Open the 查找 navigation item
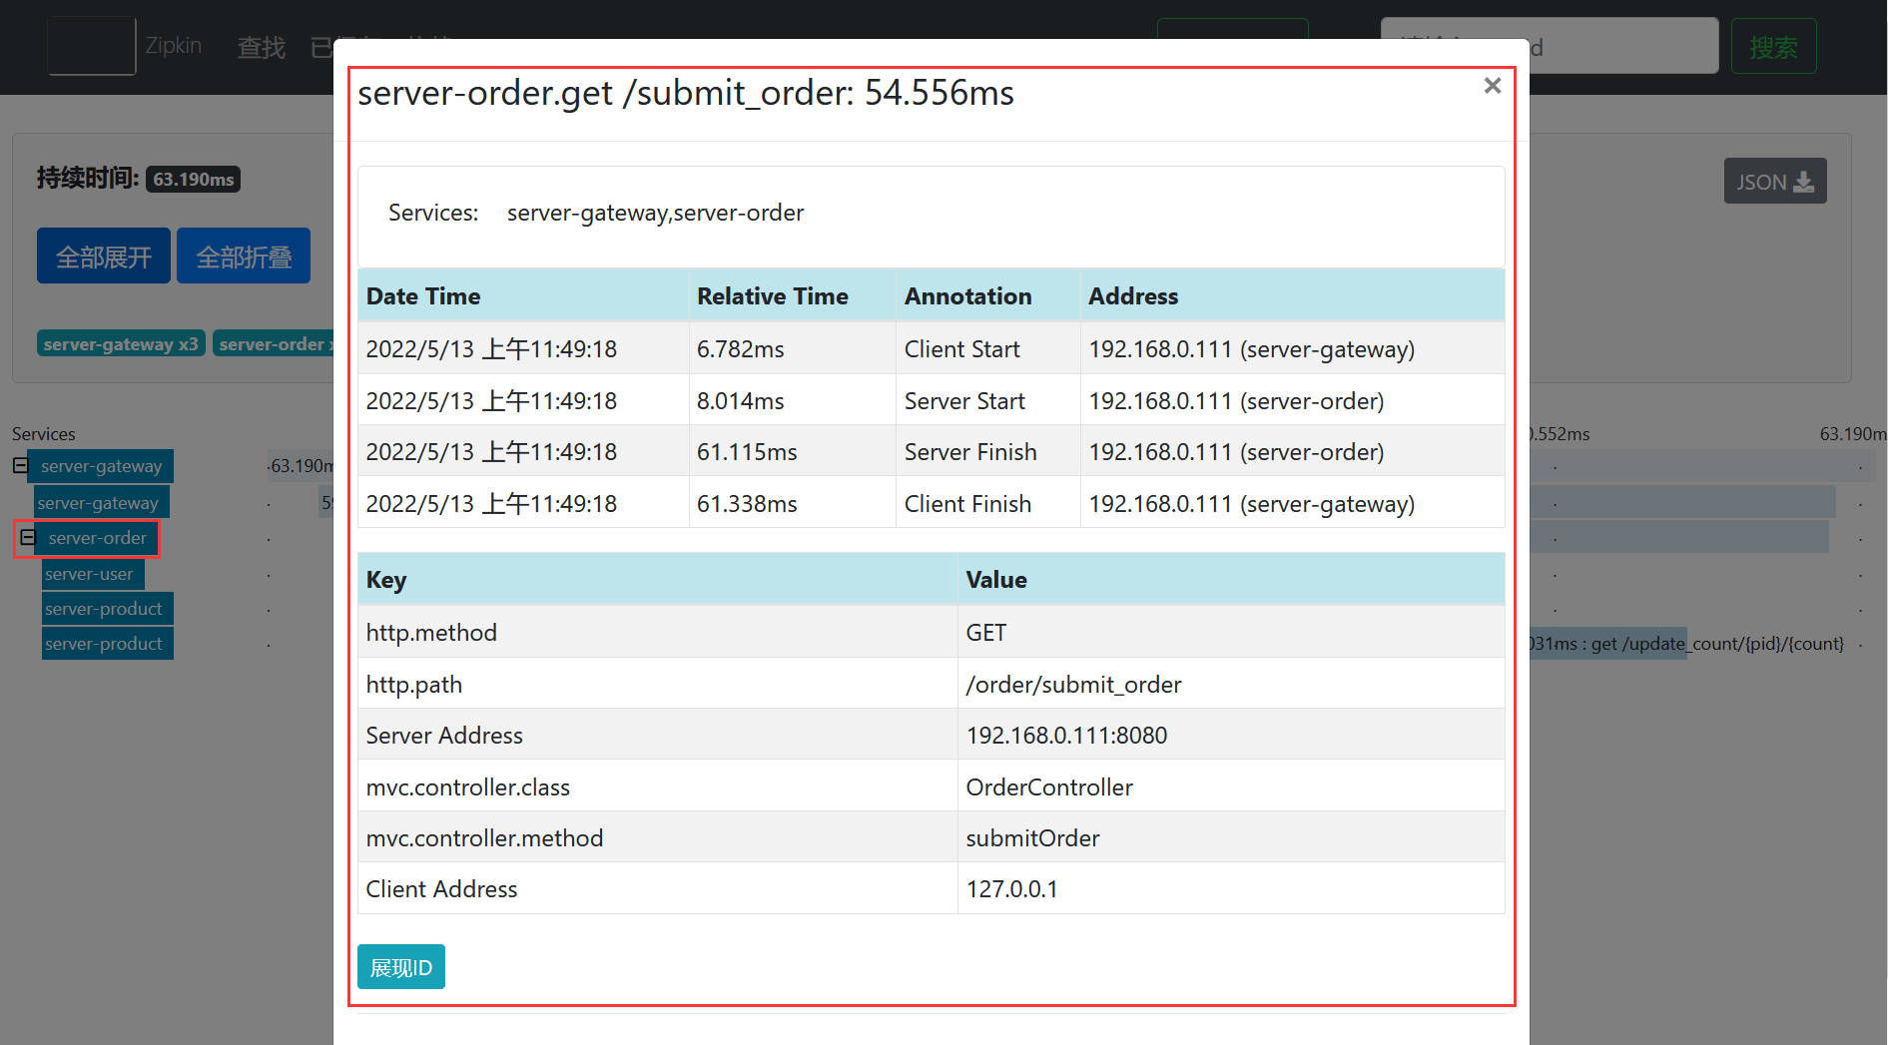 coord(261,47)
